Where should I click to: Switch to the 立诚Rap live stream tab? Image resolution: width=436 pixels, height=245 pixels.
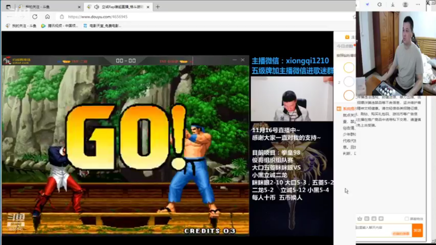click(118, 7)
